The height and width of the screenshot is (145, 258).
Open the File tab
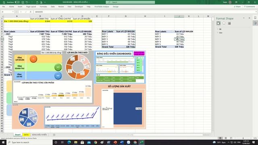(x=4, y=7)
